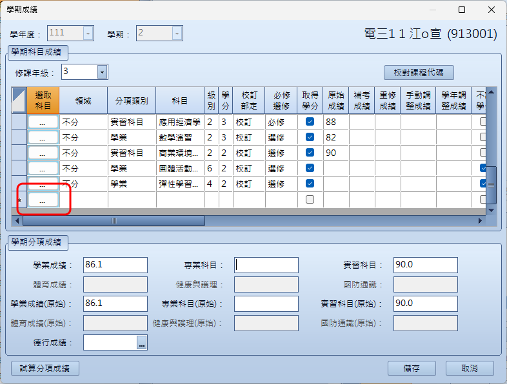Click select-all corner cell of grid

(19, 101)
